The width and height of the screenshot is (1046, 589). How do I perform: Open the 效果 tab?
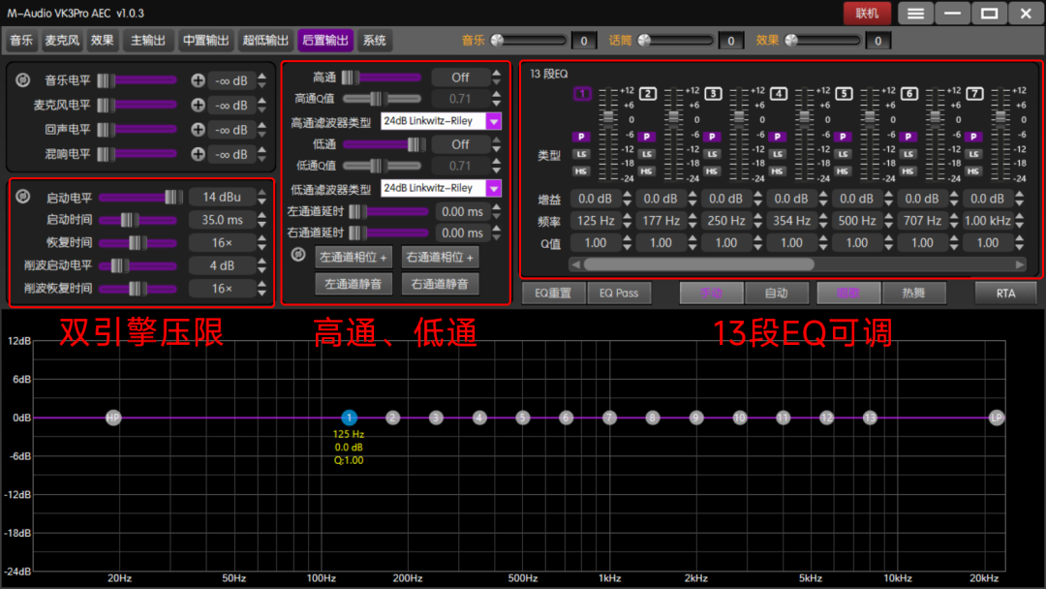[x=102, y=41]
